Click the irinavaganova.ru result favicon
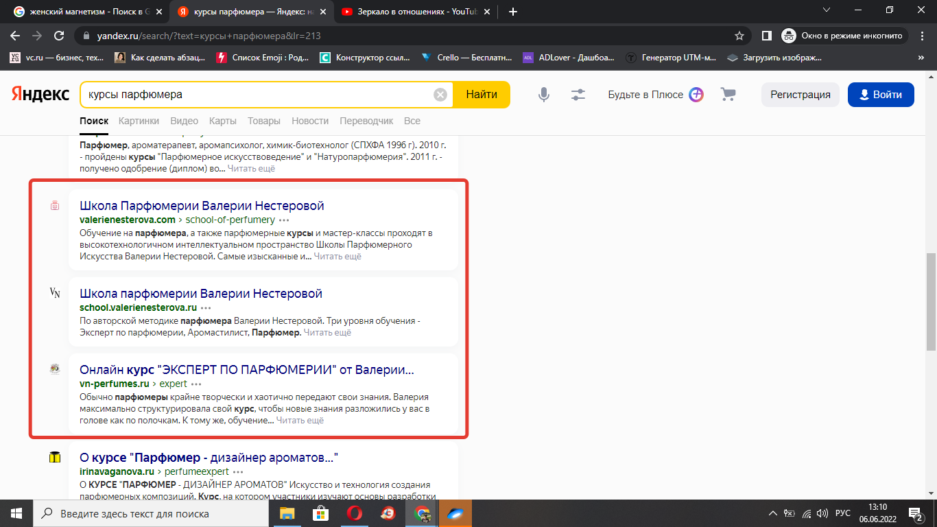The width and height of the screenshot is (937, 527). tap(55, 457)
